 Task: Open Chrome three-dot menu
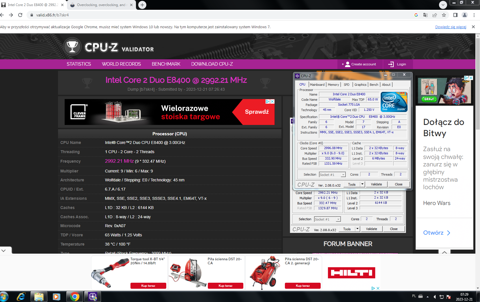[x=474, y=15]
